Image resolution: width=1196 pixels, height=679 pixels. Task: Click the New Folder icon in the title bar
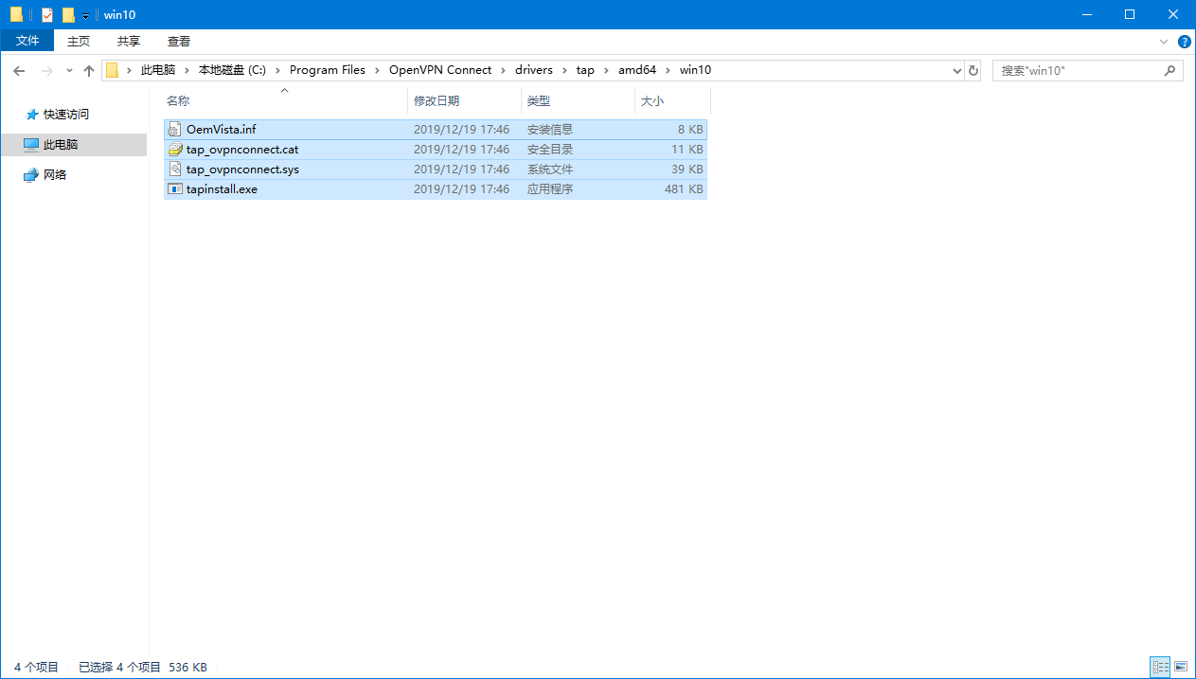68,15
